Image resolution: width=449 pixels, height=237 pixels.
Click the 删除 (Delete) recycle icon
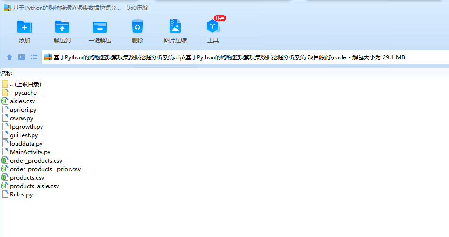[138, 26]
